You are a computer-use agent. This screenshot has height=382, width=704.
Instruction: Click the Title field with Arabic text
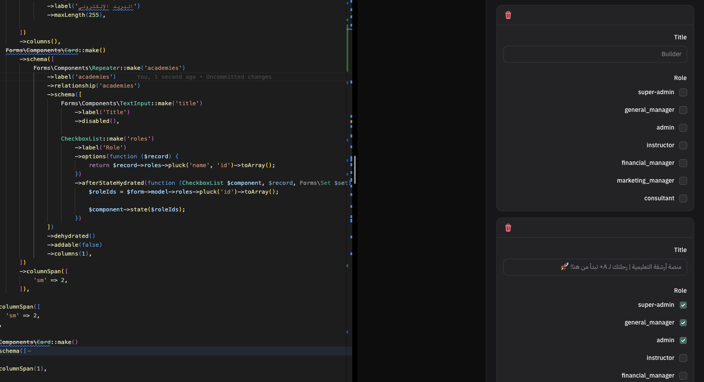point(595,267)
